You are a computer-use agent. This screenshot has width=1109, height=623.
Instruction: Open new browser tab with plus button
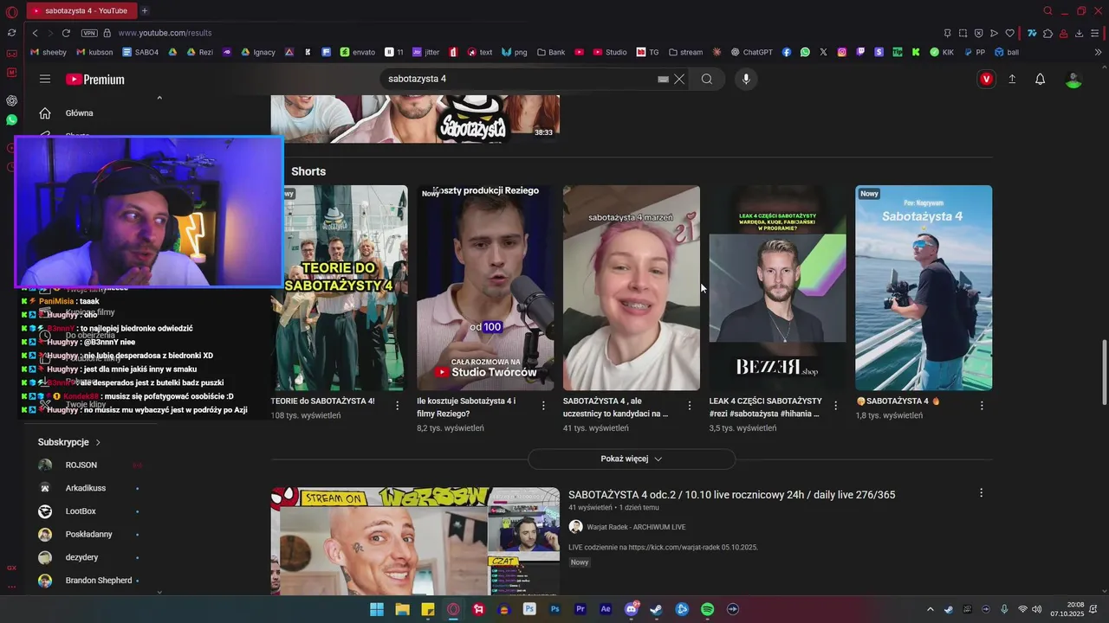(x=145, y=10)
